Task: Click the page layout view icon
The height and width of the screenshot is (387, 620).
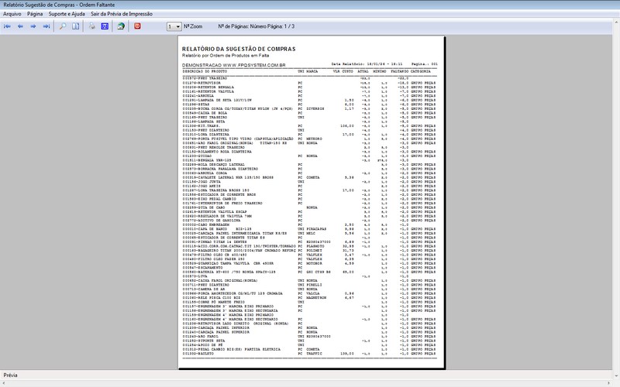Action: click(76, 26)
